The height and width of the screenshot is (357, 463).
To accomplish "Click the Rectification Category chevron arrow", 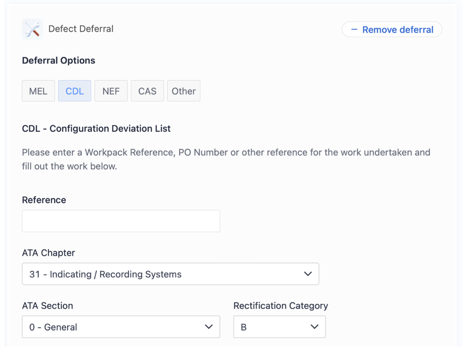I will pyautogui.click(x=314, y=327).
